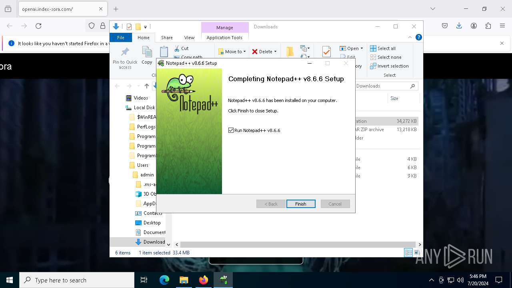Click the red Delete X icon
512x288 pixels.
tap(255, 52)
